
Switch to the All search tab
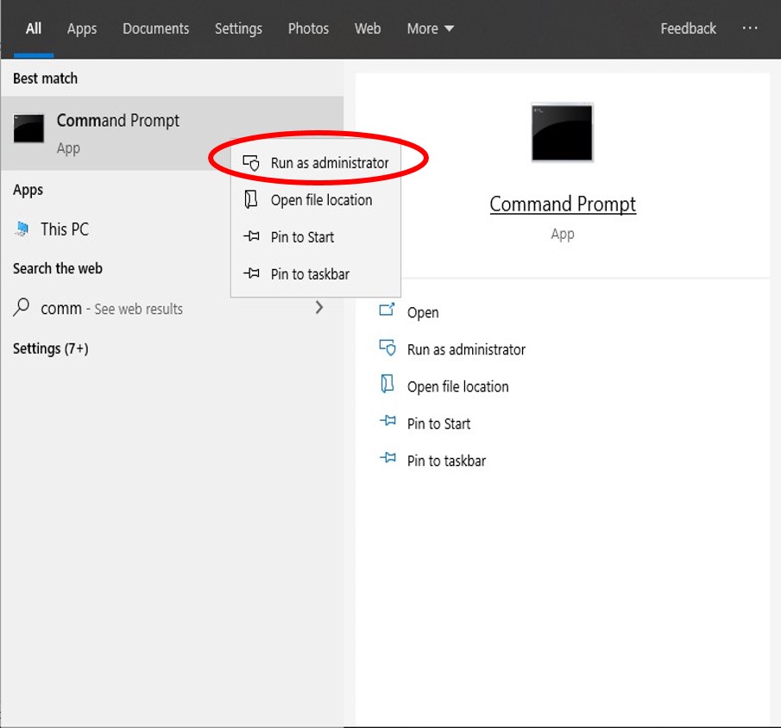(34, 28)
